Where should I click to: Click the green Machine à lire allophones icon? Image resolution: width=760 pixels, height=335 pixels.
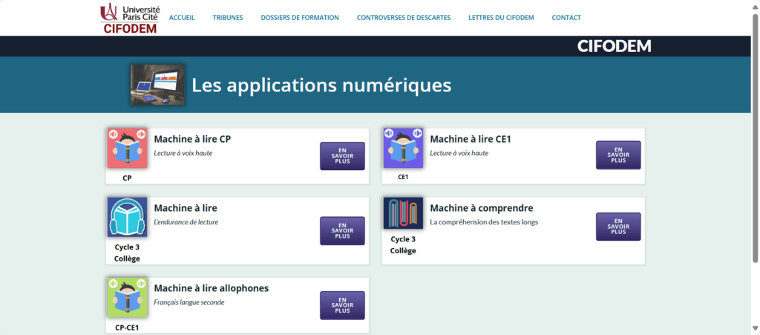click(127, 298)
